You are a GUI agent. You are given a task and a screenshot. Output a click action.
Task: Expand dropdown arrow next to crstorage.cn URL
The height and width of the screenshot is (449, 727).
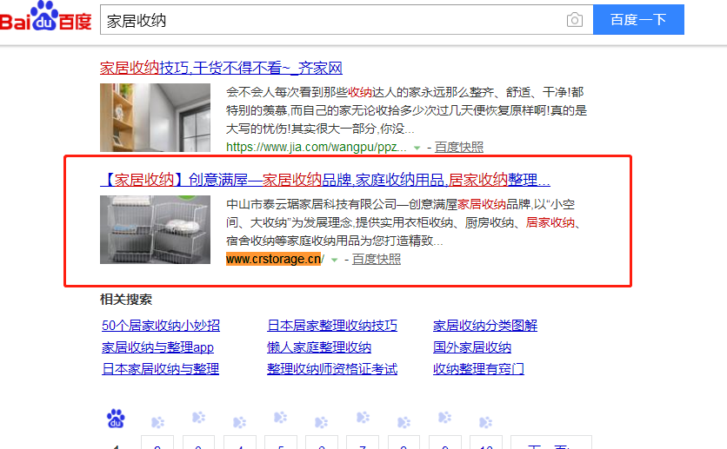tap(334, 261)
